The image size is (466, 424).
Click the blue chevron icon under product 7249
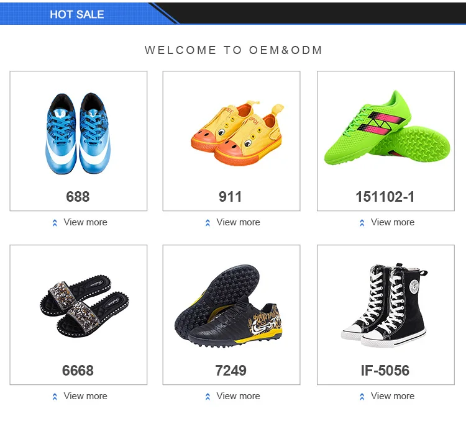click(208, 397)
